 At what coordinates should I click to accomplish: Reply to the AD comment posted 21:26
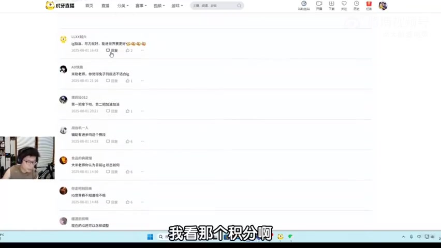[x=112, y=81]
